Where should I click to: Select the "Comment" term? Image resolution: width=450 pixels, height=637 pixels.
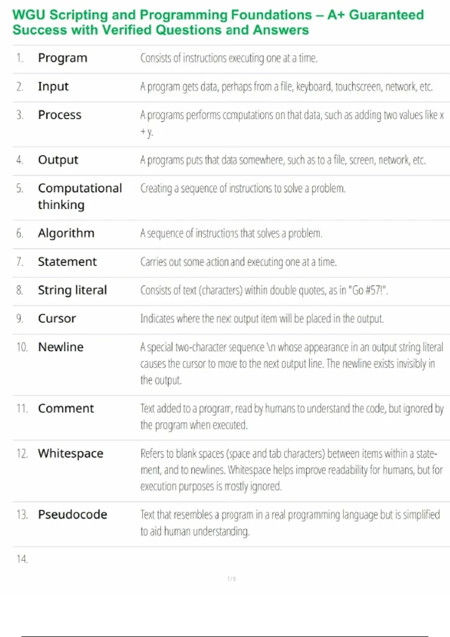(66, 408)
